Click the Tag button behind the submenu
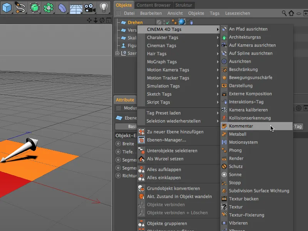 [298, 127]
